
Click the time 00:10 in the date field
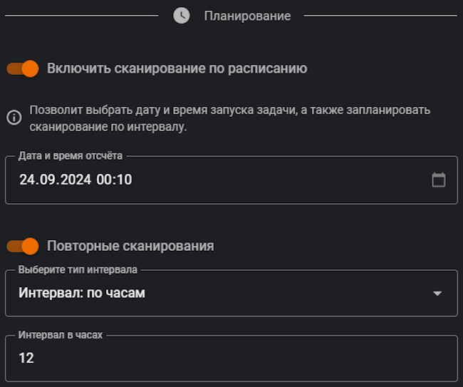[x=114, y=180]
